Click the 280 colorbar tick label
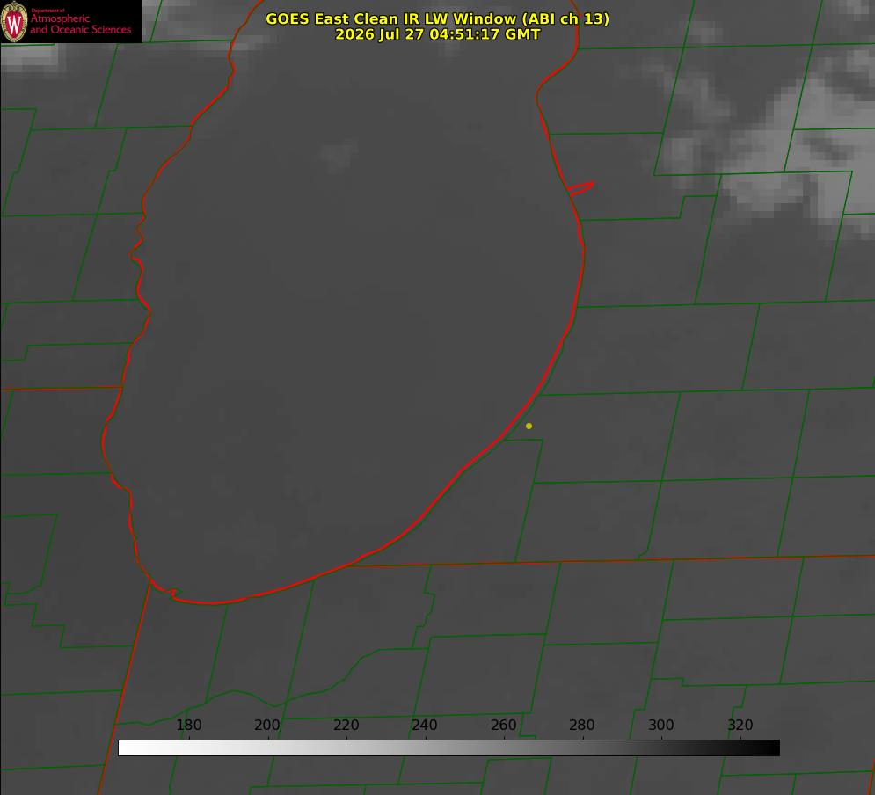The width and height of the screenshot is (875, 795). [582, 725]
